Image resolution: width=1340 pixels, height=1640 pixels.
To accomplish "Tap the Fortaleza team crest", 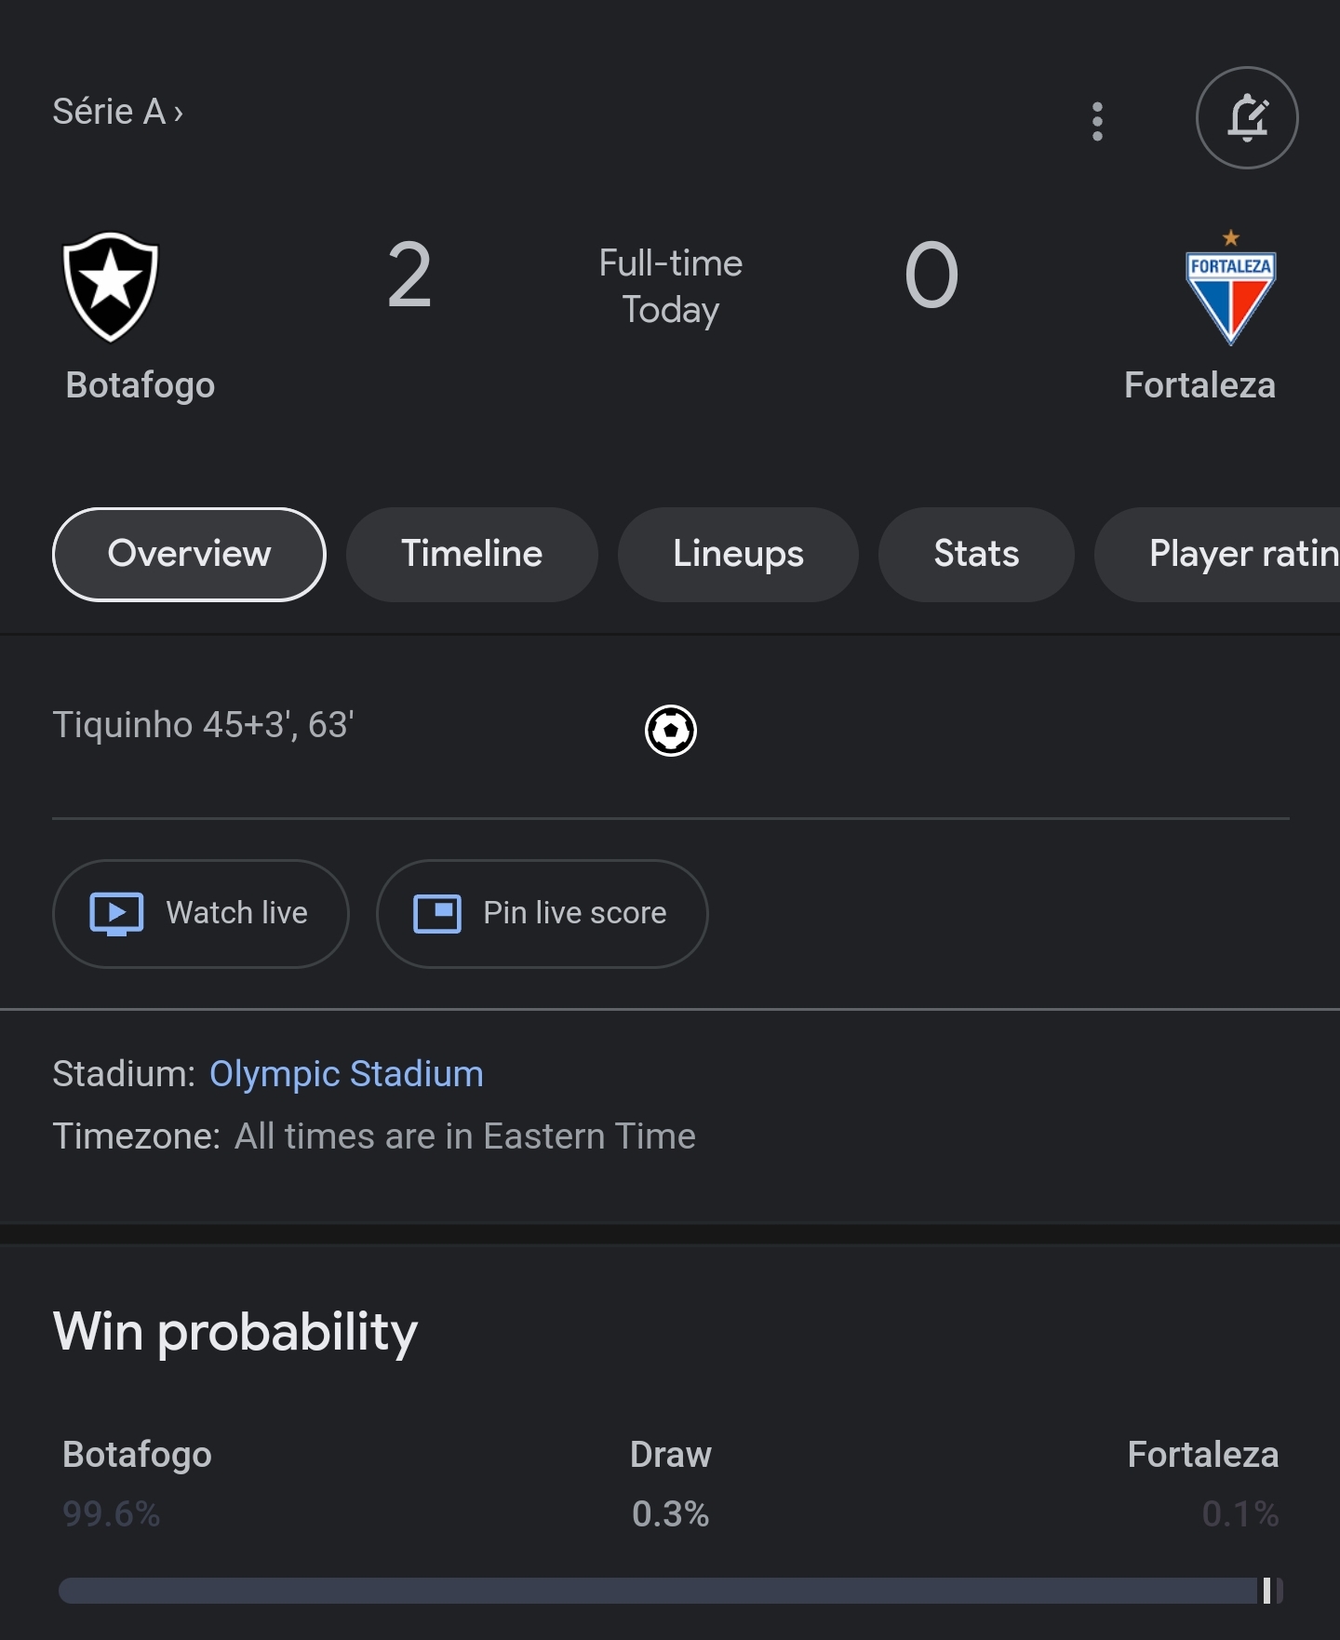I will pyautogui.click(x=1230, y=288).
